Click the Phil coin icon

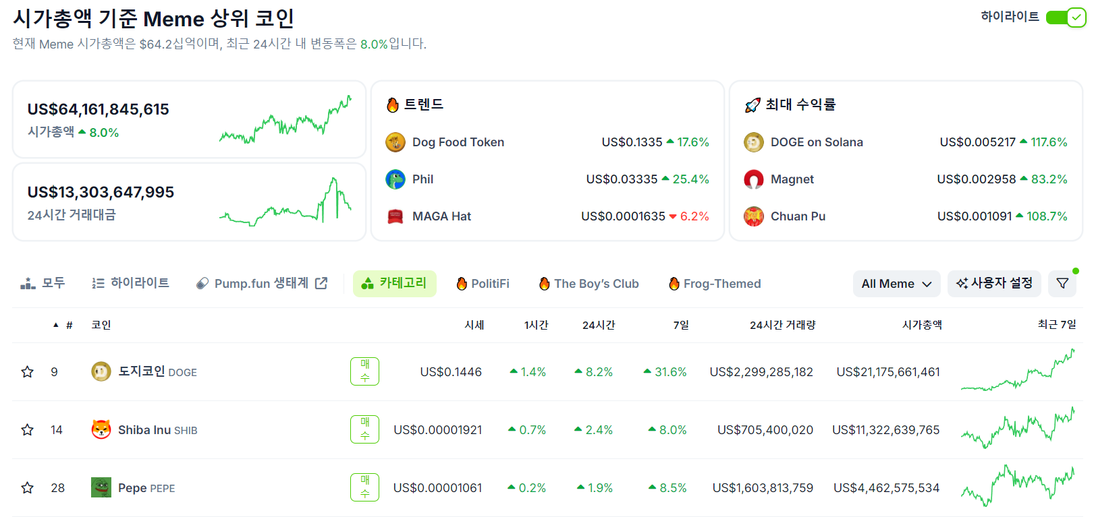tap(395, 179)
